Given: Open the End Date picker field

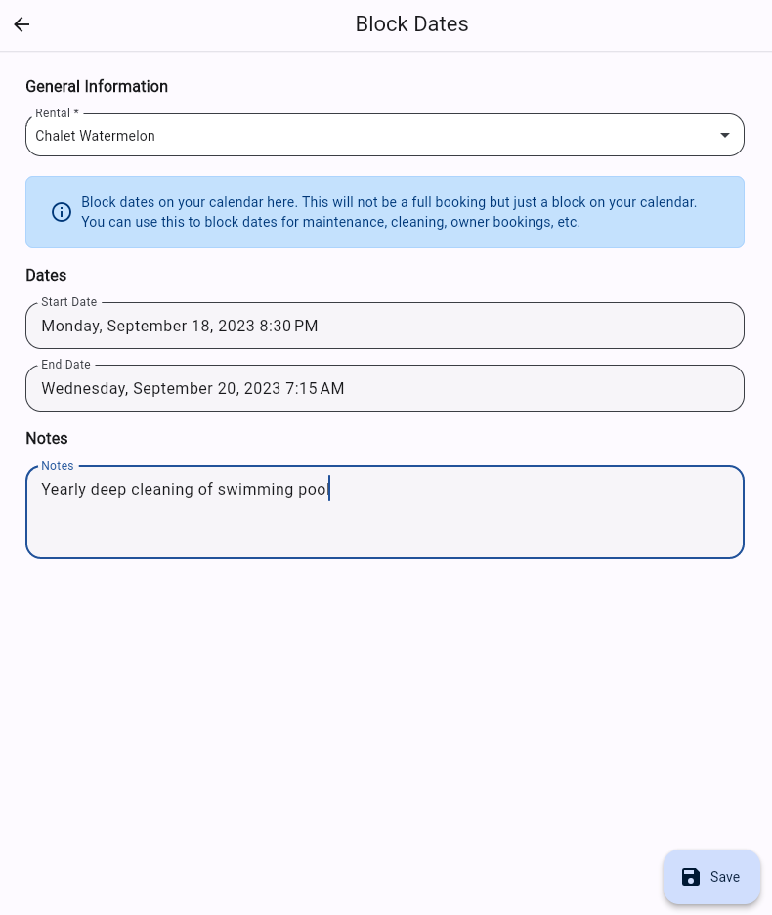Looking at the screenshot, I should coord(385,389).
